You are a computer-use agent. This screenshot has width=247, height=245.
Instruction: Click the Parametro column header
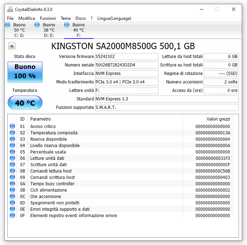tap(105, 119)
